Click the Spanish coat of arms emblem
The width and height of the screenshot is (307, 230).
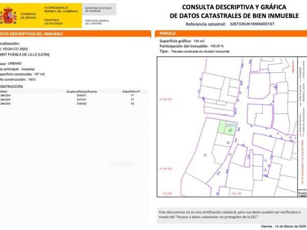point(8,15)
